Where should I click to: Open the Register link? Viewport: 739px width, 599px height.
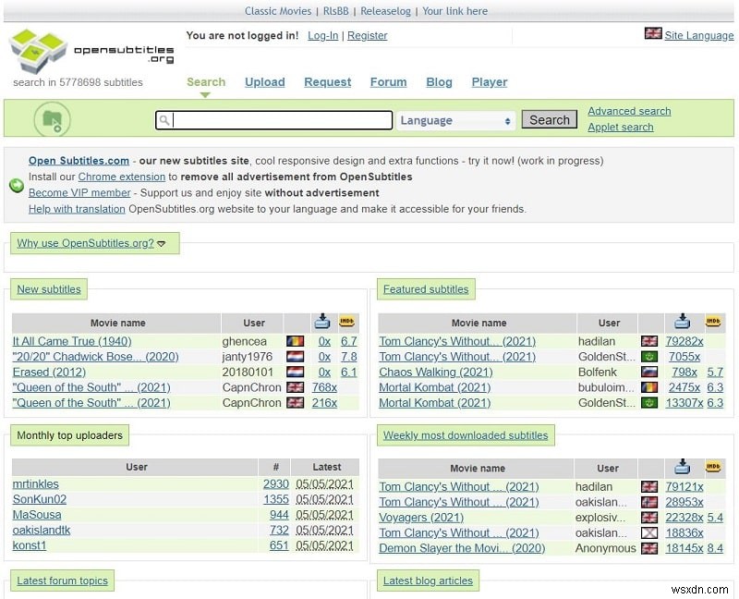click(367, 35)
